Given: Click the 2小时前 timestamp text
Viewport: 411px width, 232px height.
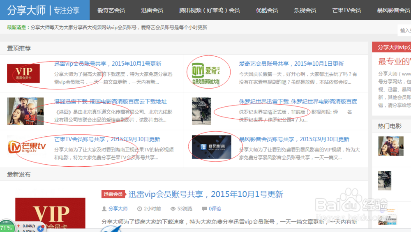Looking at the screenshot, I should pyautogui.click(x=152, y=209).
